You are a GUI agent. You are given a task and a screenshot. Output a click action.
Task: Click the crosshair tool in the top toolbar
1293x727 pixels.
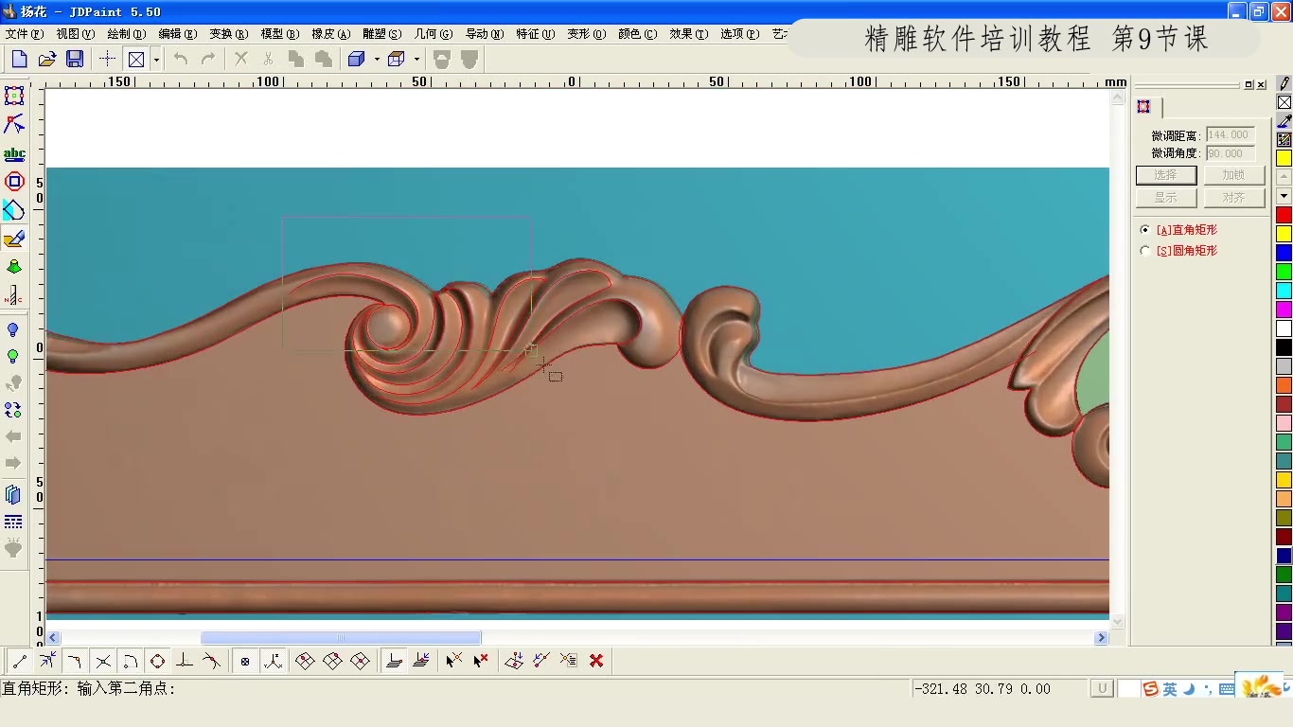[x=108, y=59]
